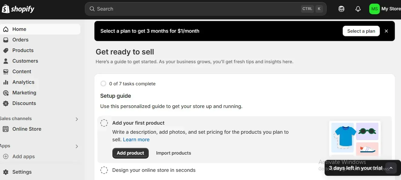Image resolution: width=401 pixels, height=180 pixels.
Task: Open Settings via the gear icon
Action: 6,172
